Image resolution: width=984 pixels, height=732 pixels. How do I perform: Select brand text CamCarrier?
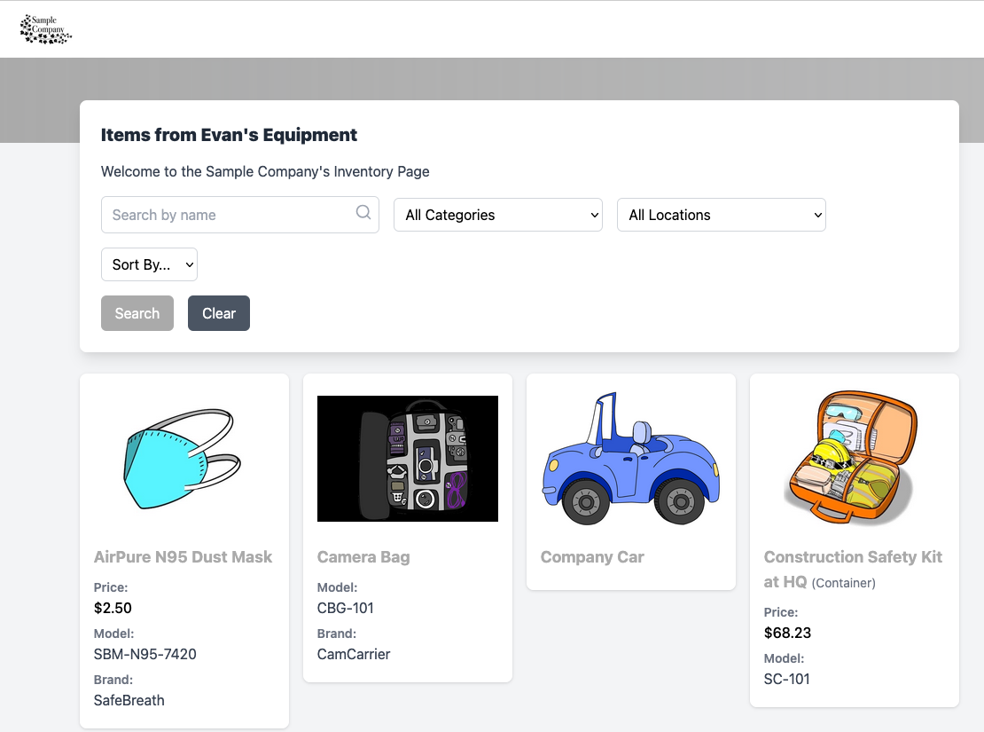coord(354,654)
